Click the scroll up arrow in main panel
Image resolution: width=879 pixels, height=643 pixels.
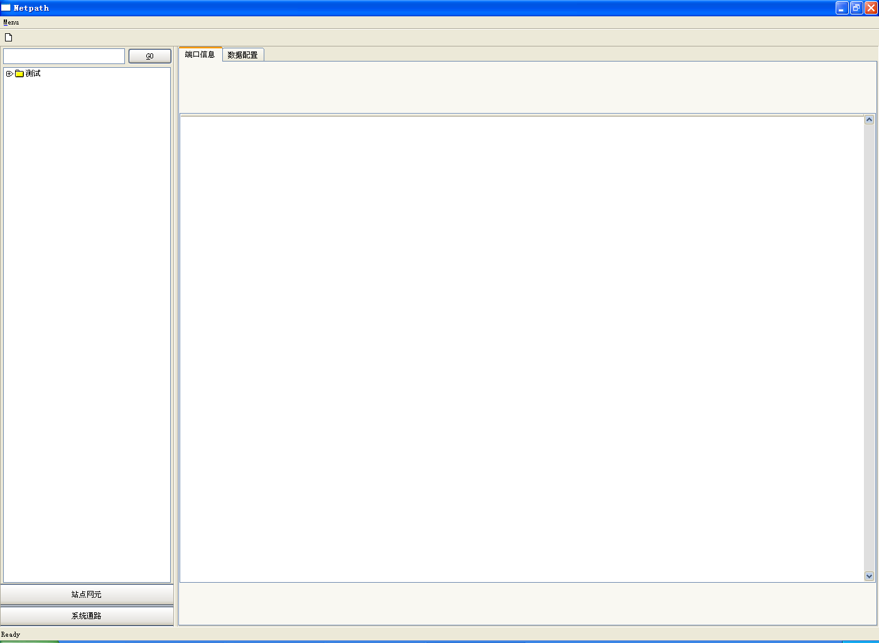pos(869,119)
